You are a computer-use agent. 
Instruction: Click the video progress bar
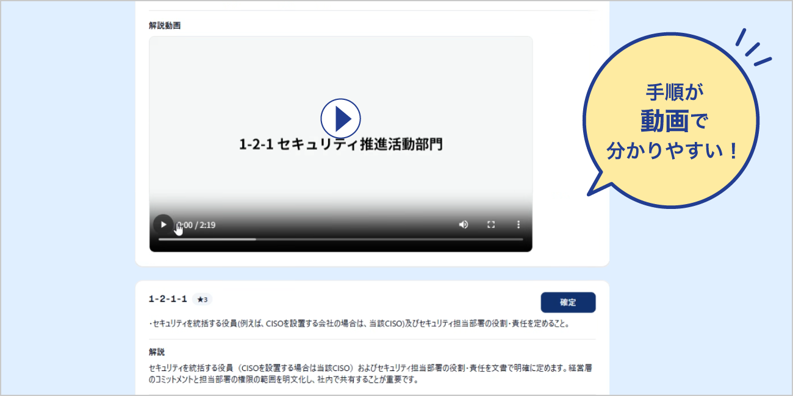pos(341,239)
